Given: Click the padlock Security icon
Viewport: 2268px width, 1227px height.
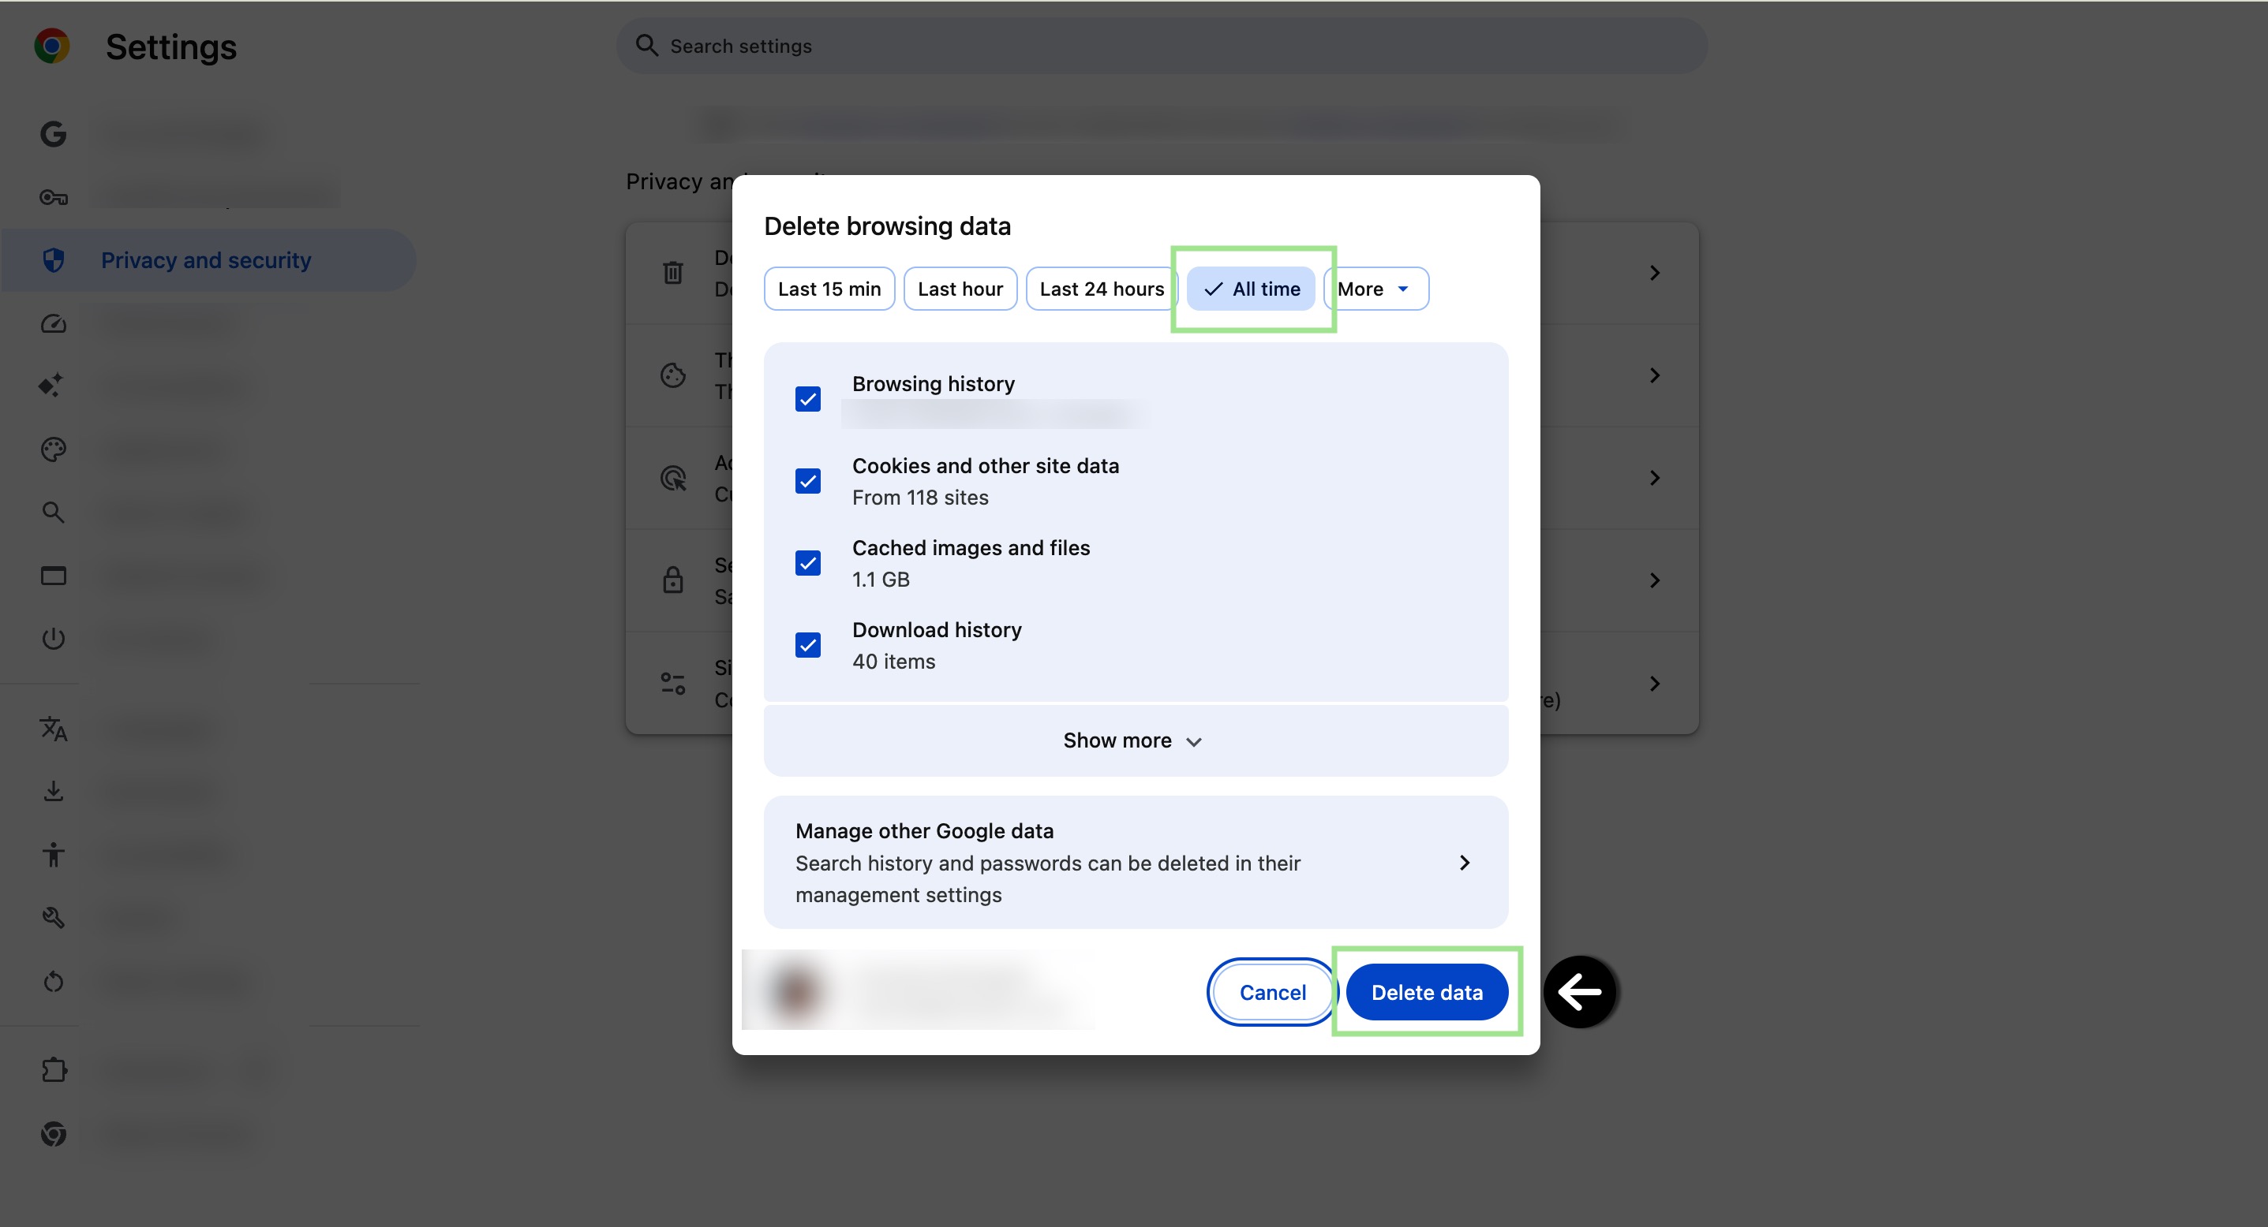Looking at the screenshot, I should coord(672,580).
